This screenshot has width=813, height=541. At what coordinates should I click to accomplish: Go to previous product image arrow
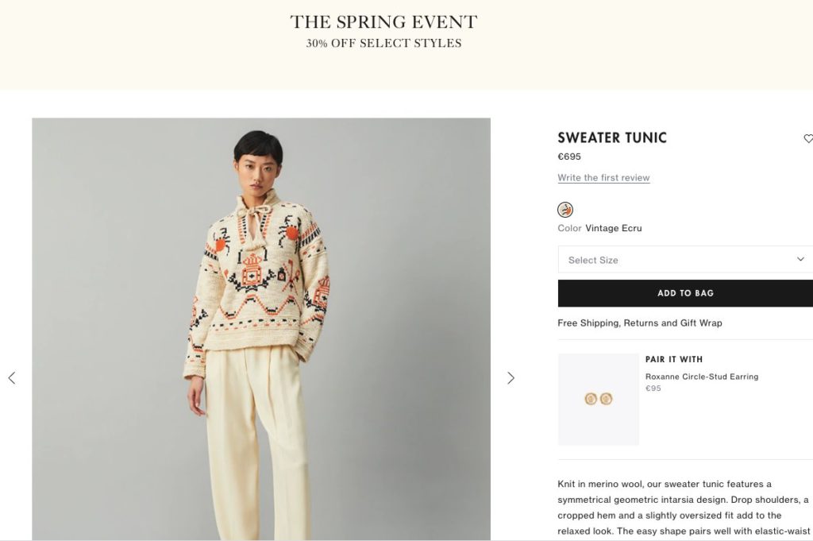click(x=12, y=378)
